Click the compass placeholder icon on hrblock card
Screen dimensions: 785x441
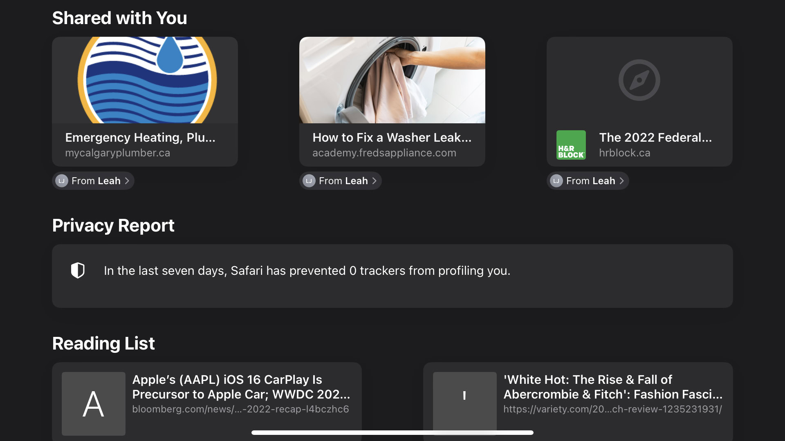click(639, 80)
